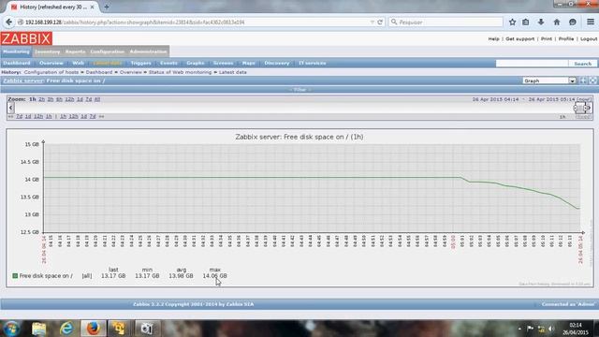
Task: Set zoom to 12h
Action: [69, 99]
